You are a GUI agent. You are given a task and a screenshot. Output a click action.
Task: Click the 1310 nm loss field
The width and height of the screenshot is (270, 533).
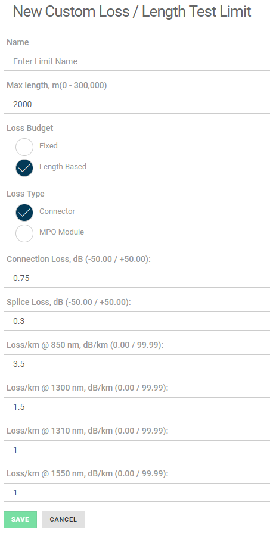[x=136, y=450]
